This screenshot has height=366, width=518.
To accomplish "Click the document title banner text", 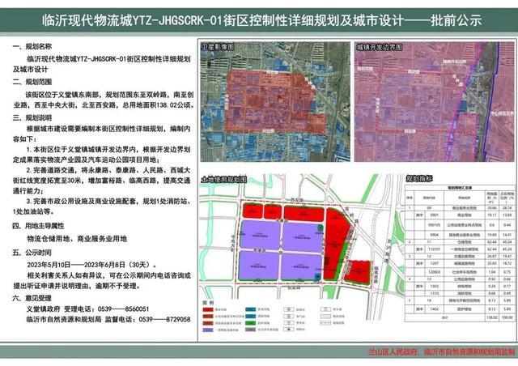I will tap(261, 20).
